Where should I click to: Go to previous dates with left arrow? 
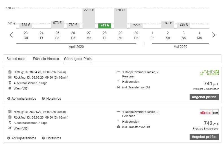point(11,35)
